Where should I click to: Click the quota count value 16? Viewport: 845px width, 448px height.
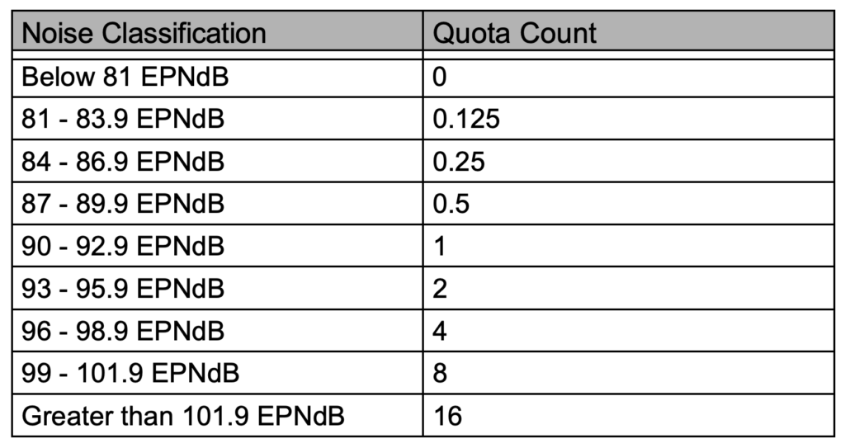click(x=447, y=416)
